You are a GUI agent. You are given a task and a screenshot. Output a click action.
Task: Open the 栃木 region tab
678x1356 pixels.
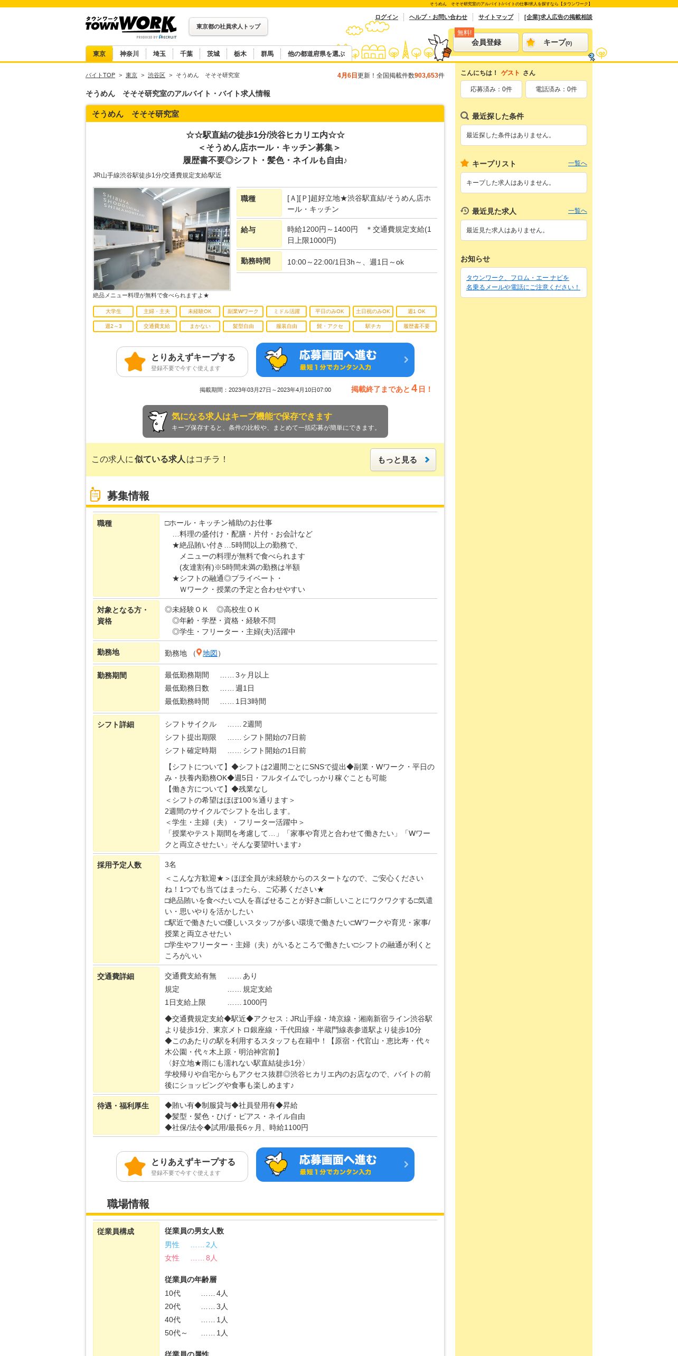pos(240,54)
